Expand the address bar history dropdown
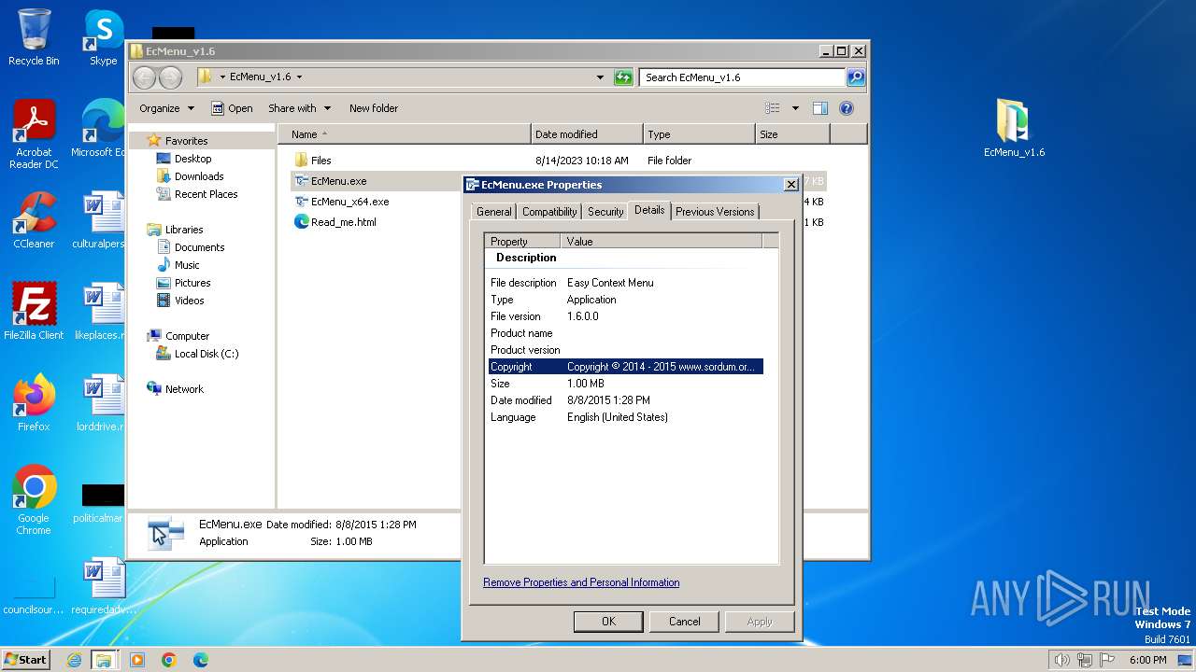This screenshot has width=1196, height=672. coord(600,77)
